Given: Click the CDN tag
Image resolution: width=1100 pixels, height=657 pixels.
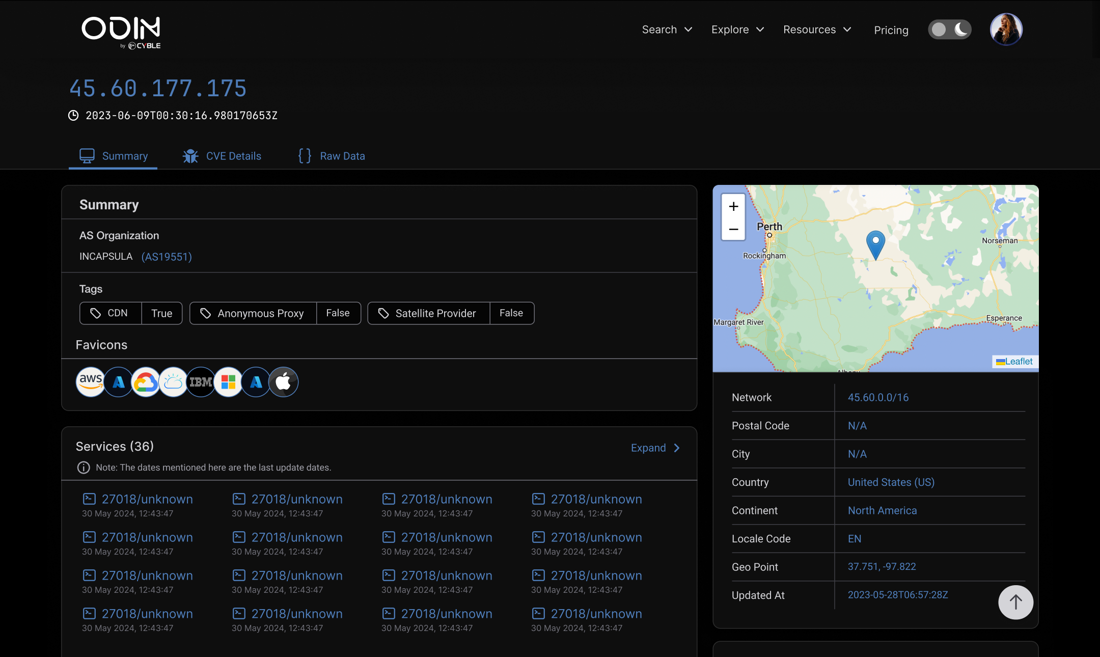Looking at the screenshot, I should pyautogui.click(x=131, y=313).
